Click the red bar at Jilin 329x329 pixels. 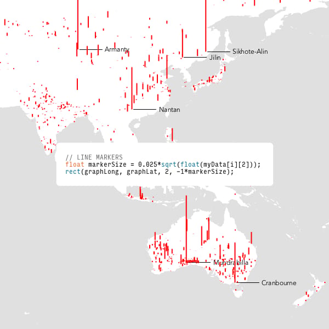coord(183,43)
